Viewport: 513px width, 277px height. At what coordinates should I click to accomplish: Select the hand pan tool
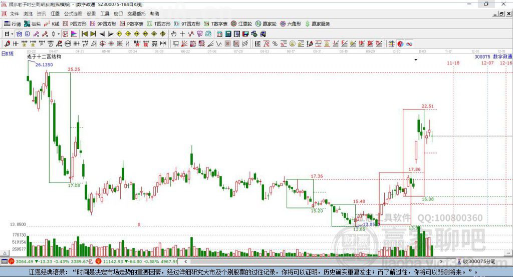174,34
